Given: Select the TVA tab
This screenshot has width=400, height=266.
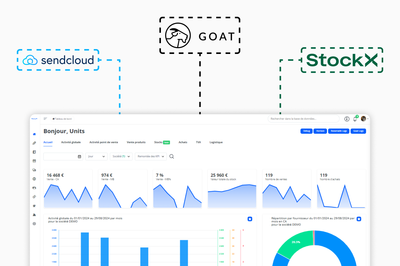Looking at the screenshot, I should click(x=198, y=142).
